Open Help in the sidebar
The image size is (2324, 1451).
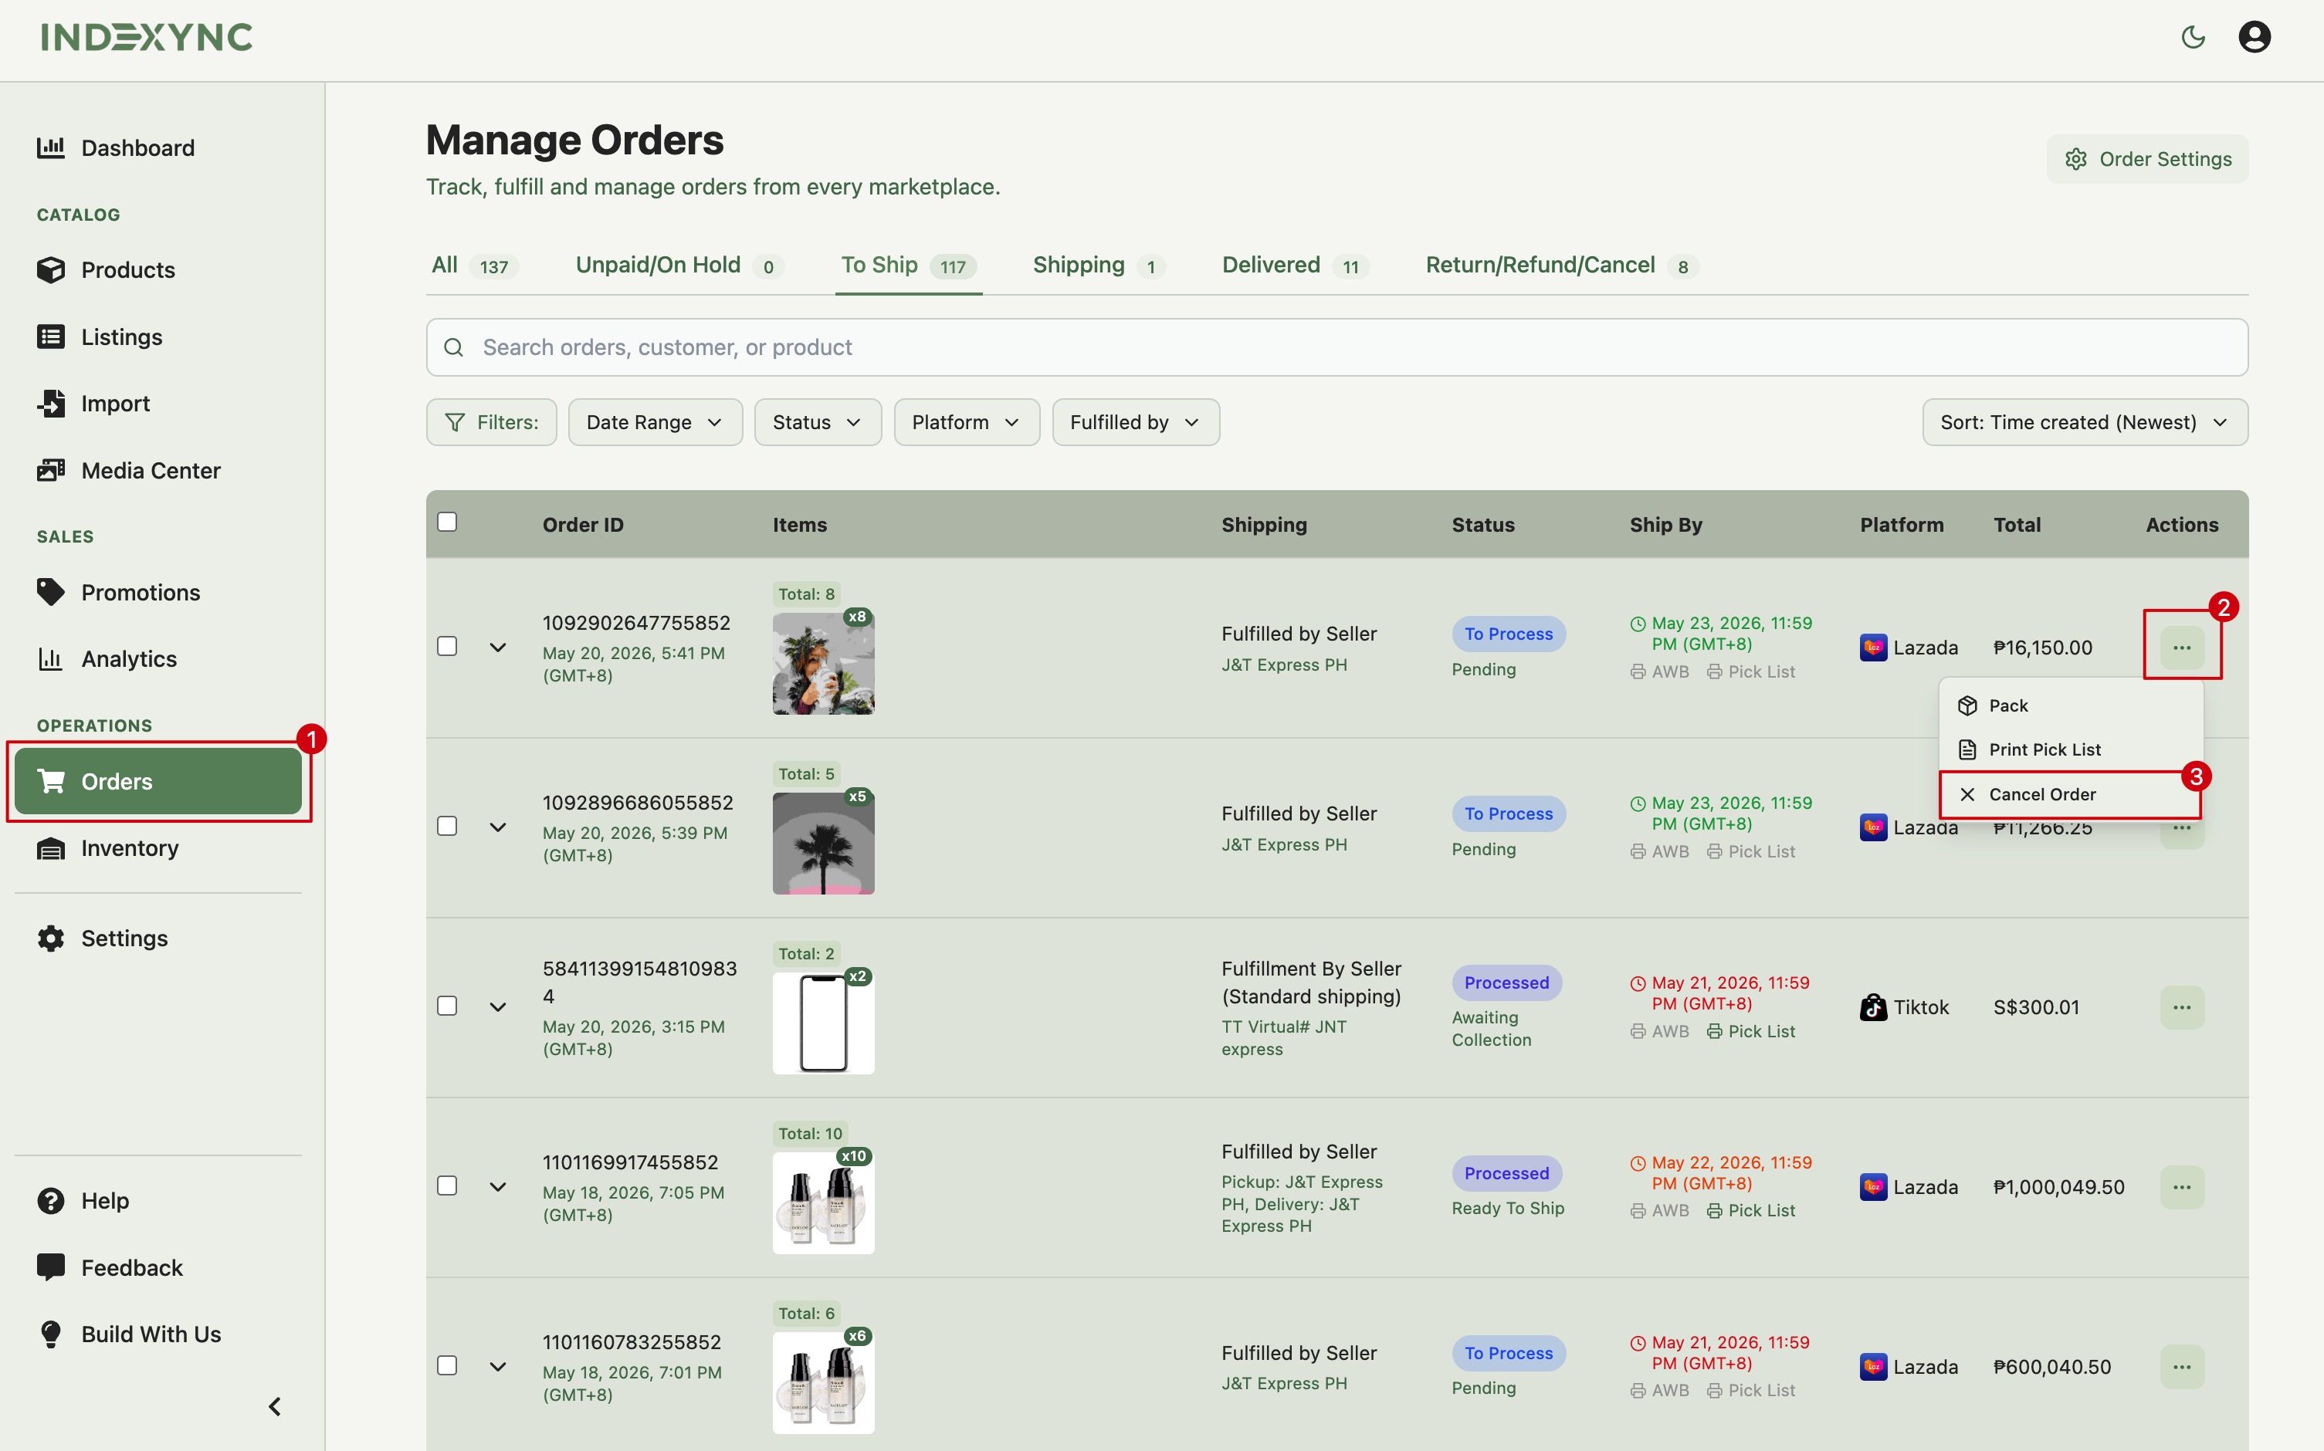point(158,1200)
